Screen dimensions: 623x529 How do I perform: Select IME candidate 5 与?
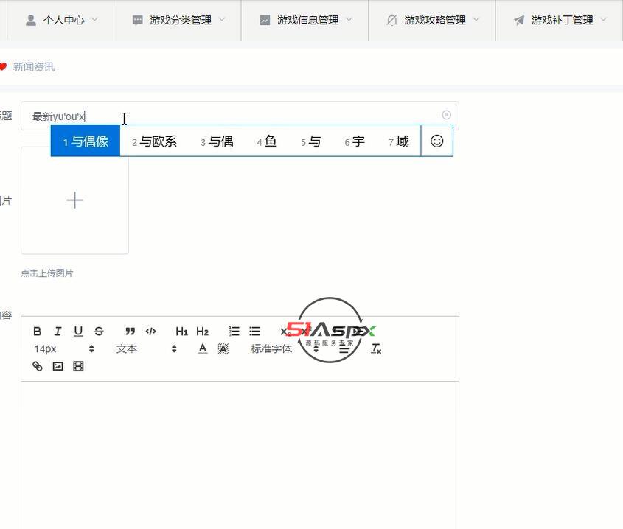310,141
